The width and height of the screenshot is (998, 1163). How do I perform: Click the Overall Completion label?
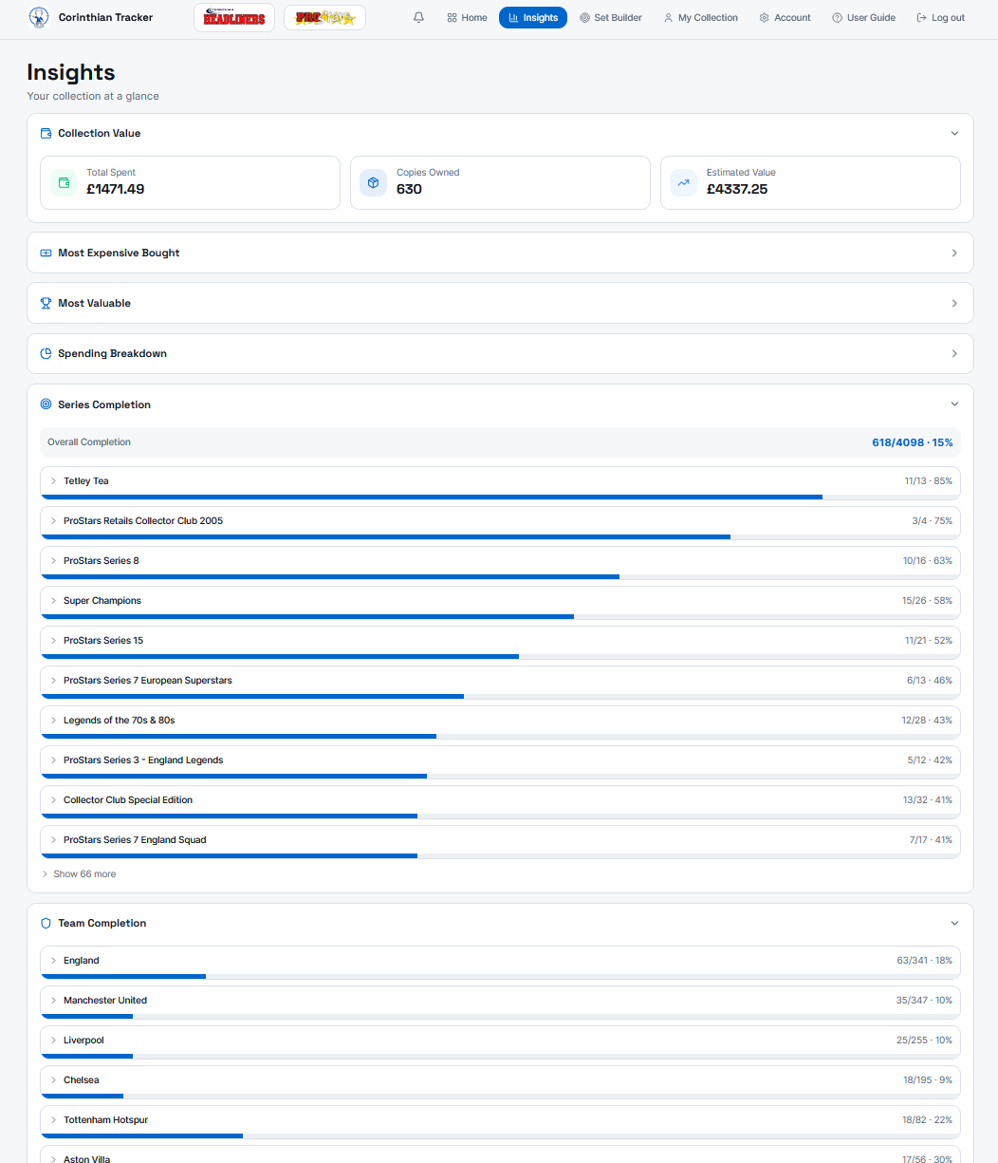[89, 442]
